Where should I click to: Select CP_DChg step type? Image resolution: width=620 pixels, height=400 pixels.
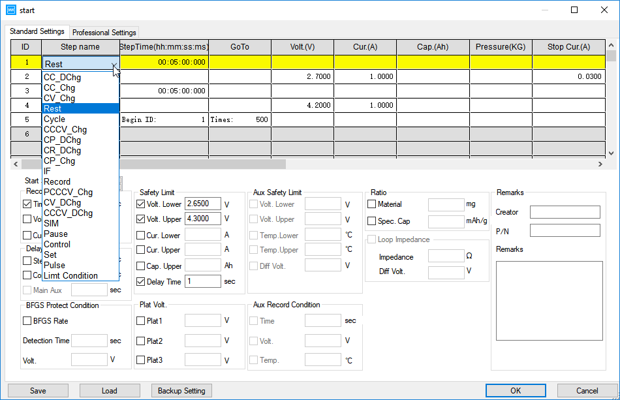pyautogui.click(x=80, y=140)
